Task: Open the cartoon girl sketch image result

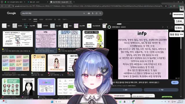Action: click(18, 39)
